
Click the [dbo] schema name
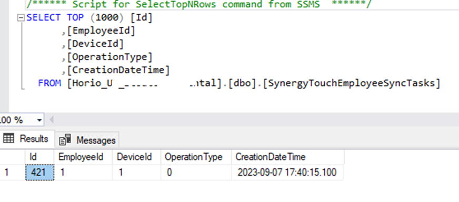[x=243, y=84]
